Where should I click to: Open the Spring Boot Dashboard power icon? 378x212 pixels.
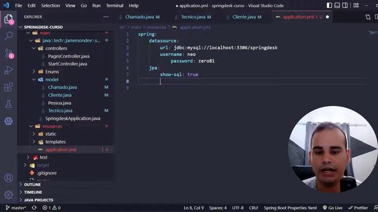[x=9, y=121]
